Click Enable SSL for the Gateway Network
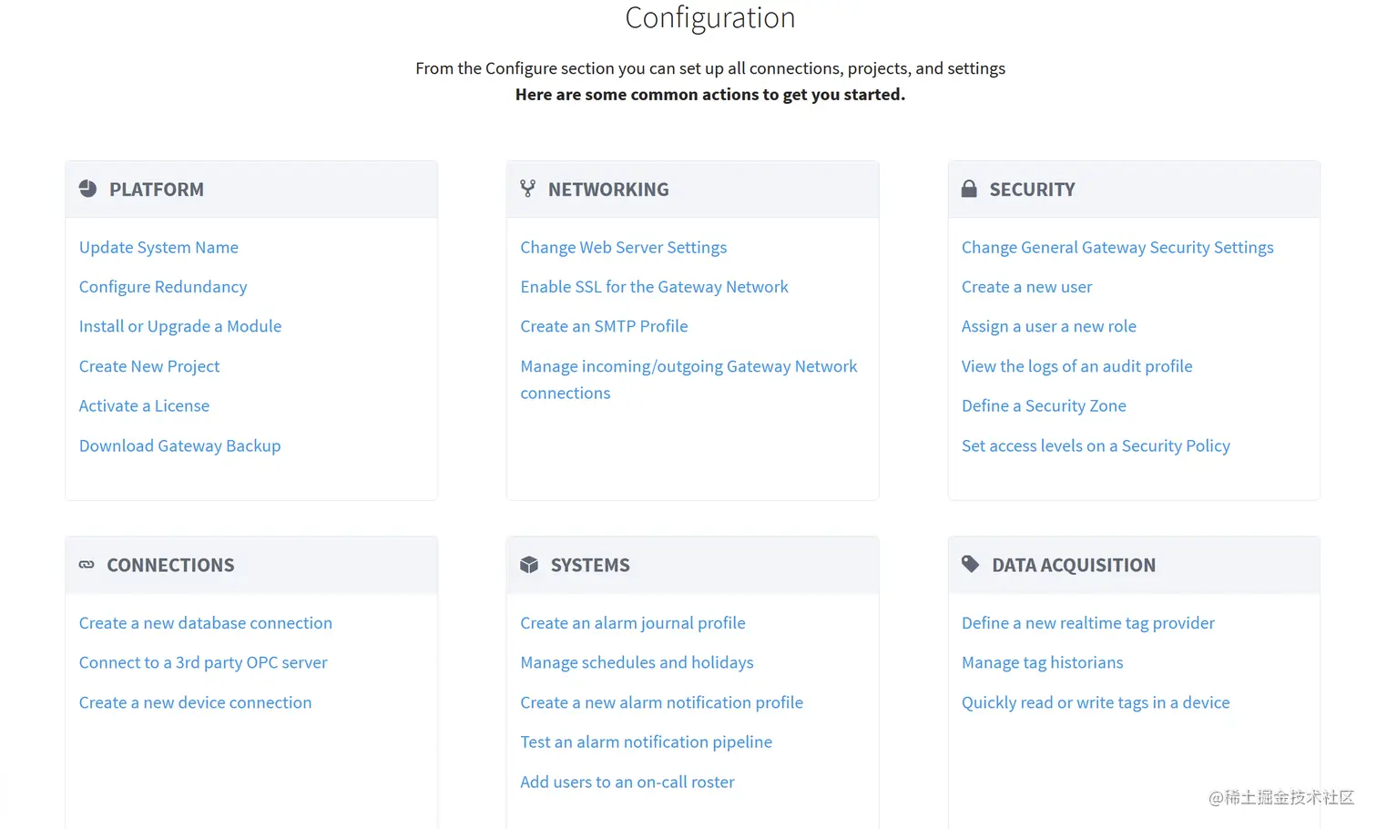Screen dimensions: 1377x829 click(654, 287)
